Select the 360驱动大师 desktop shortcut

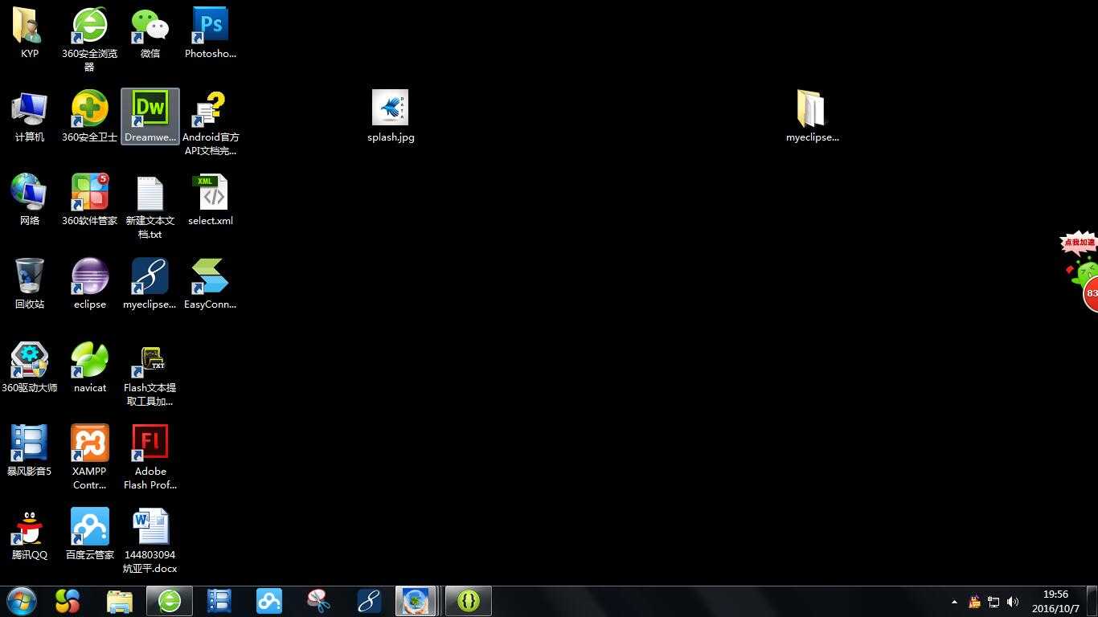click(x=30, y=366)
